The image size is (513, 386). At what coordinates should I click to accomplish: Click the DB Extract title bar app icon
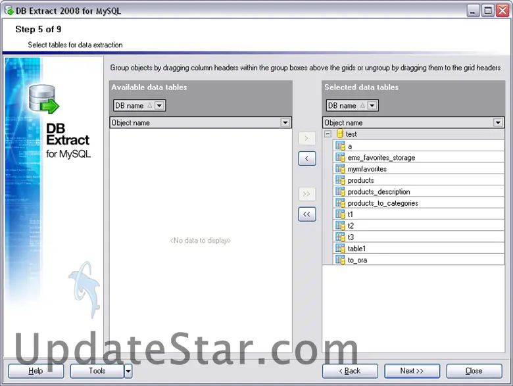coord(9,11)
